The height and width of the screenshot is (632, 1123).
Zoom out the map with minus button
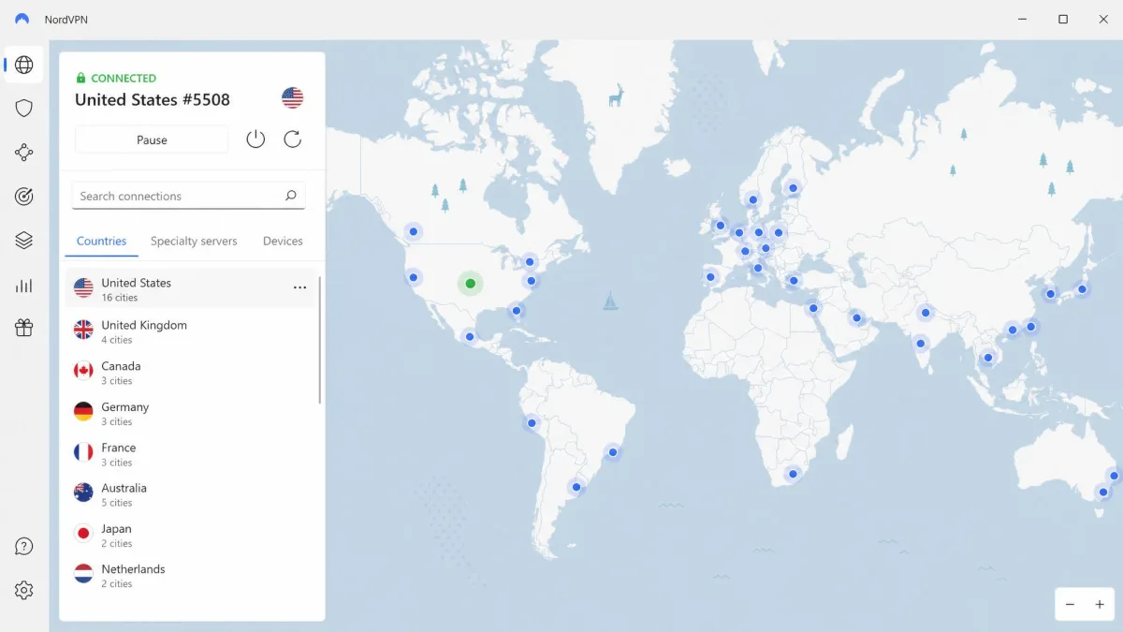pos(1071,605)
